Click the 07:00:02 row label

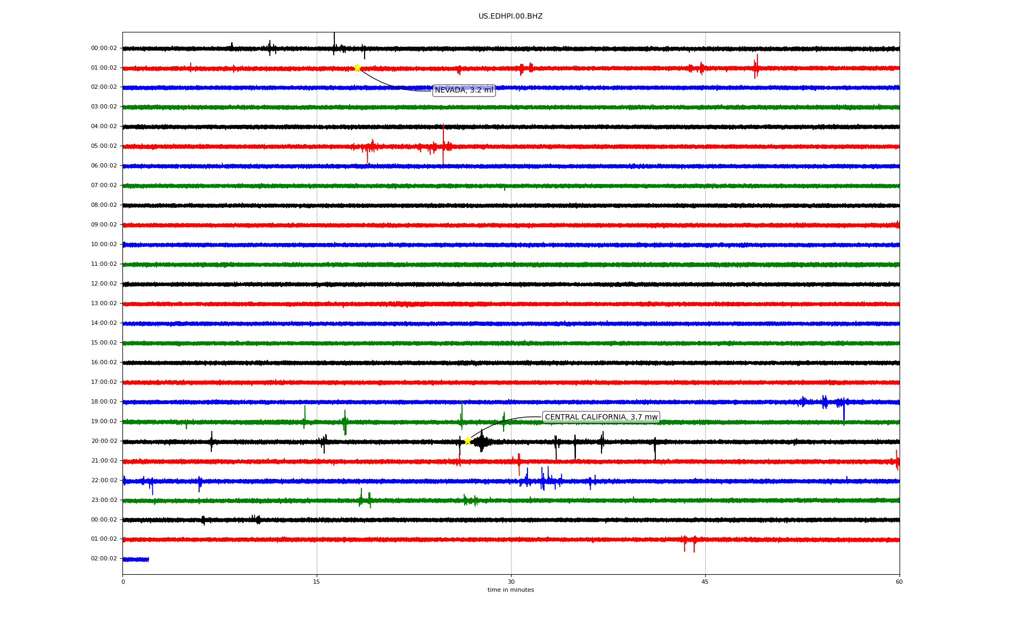104,186
